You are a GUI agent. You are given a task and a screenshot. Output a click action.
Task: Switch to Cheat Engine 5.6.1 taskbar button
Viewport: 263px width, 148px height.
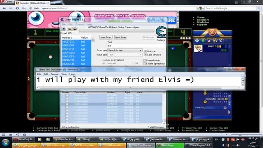(198, 145)
